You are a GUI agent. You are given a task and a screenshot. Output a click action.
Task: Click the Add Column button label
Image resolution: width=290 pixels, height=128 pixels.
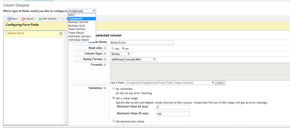coord(50,19)
